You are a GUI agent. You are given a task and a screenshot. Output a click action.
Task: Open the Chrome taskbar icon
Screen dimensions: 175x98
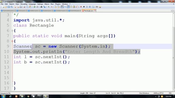pyautogui.click(x=28, y=96)
